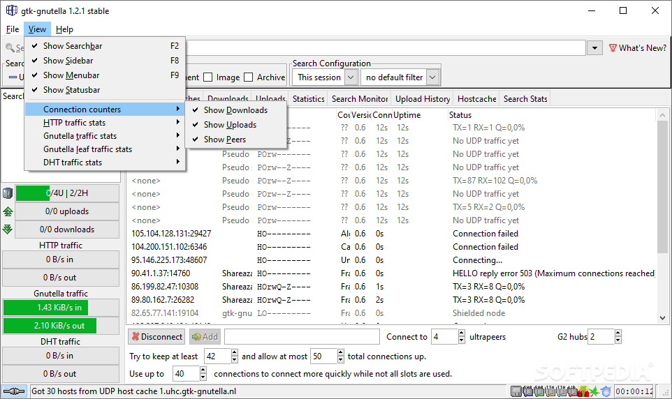The image size is (672, 399).
Task: Click the yellow-bordered TTH status icon
Action: pyautogui.click(x=550, y=391)
